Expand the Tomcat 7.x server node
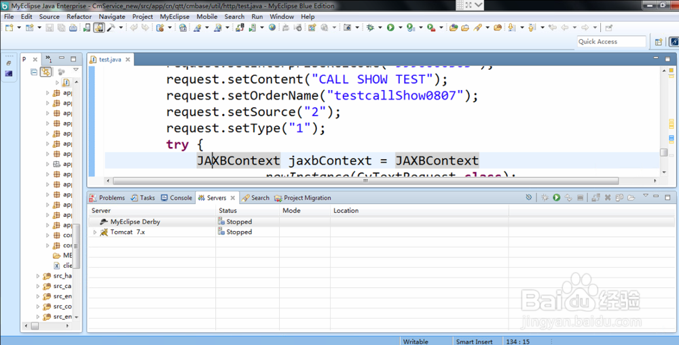 95,232
